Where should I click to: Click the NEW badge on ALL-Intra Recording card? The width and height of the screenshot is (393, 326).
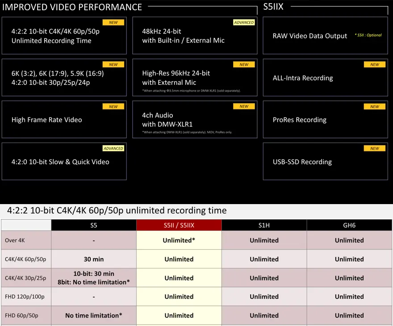[375, 64]
